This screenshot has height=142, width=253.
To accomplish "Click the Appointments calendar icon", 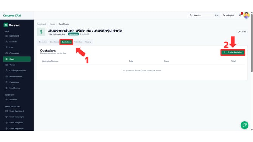I will click(6, 77).
